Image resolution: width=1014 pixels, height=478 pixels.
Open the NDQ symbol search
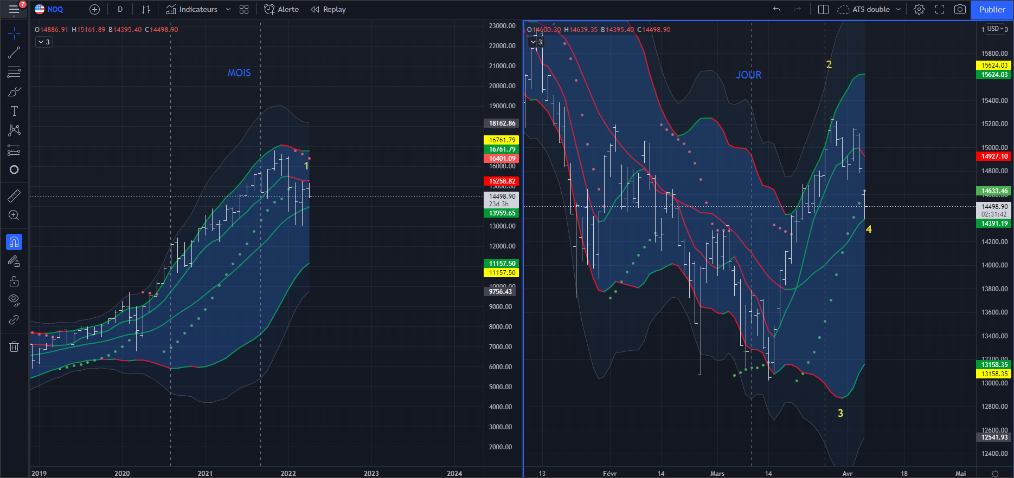click(49, 9)
